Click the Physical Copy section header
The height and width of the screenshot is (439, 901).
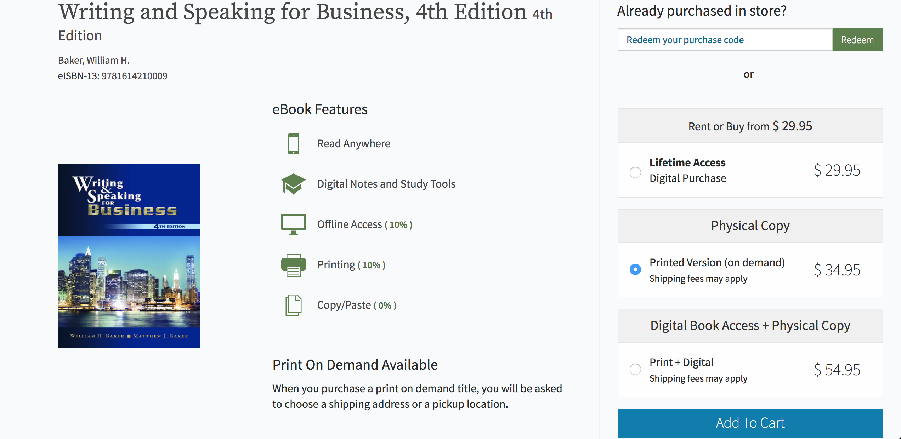(750, 226)
